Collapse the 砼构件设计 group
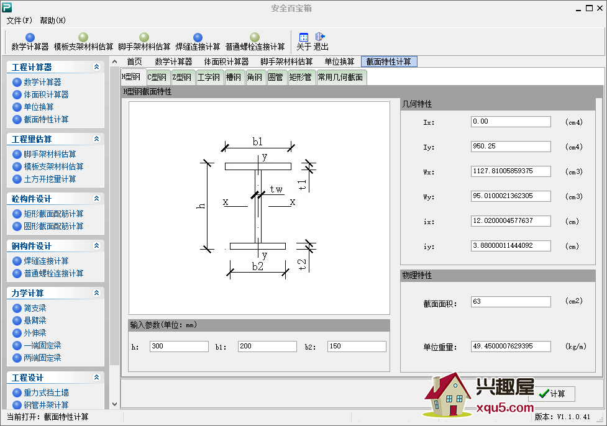607x426 pixels. click(96, 198)
